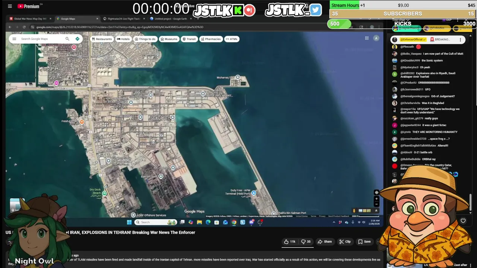Click the Fresh Kitchen restaurant marker
Screen dimensions: 477x268
click(82, 122)
